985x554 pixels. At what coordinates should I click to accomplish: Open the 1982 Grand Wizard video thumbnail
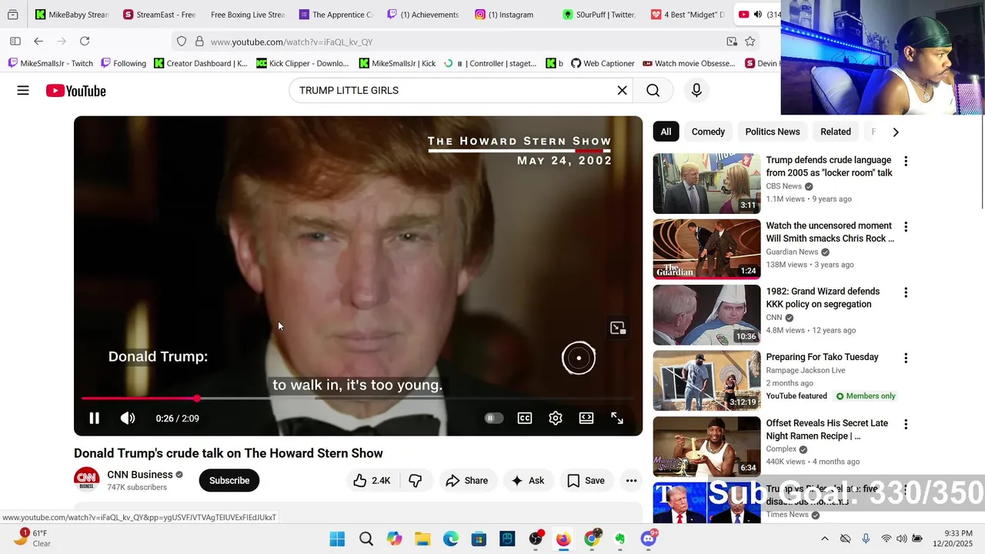click(706, 315)
